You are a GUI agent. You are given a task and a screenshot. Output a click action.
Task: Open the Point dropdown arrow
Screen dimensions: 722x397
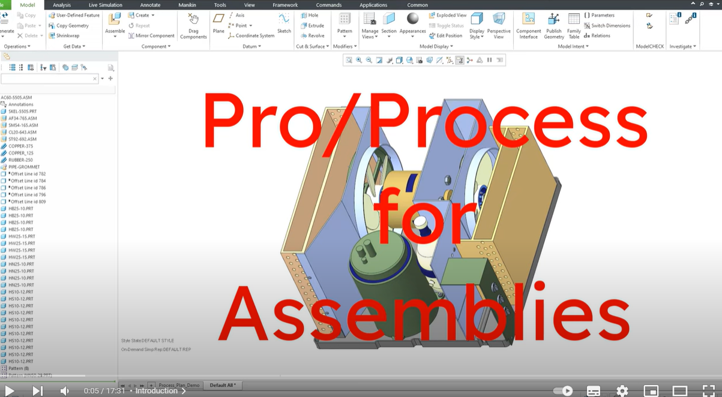tap(250, 25)
